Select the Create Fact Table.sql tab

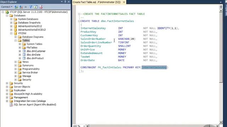point(96,2)
